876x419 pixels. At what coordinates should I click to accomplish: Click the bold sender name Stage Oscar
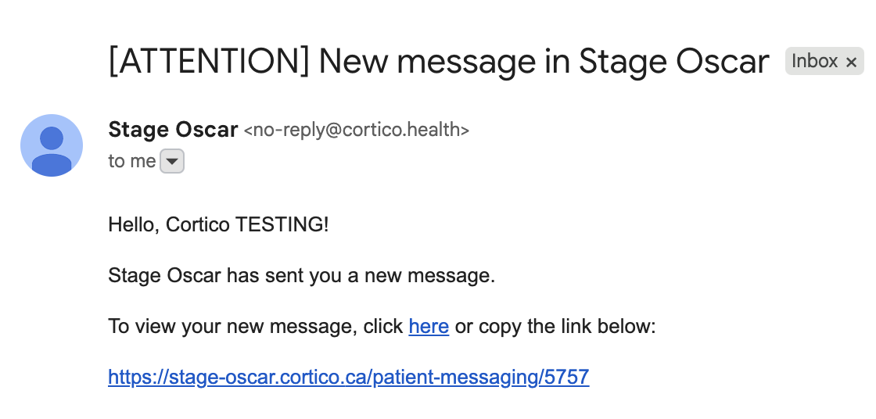[x=173, y=129]
